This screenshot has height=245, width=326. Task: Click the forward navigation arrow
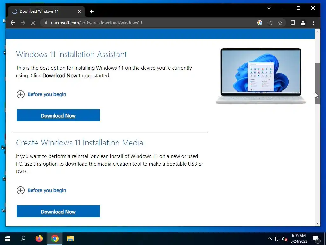coord(23,23)
